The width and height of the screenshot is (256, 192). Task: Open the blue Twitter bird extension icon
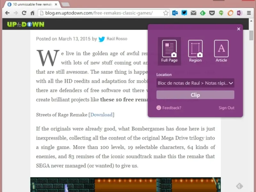tap(184, 13)
